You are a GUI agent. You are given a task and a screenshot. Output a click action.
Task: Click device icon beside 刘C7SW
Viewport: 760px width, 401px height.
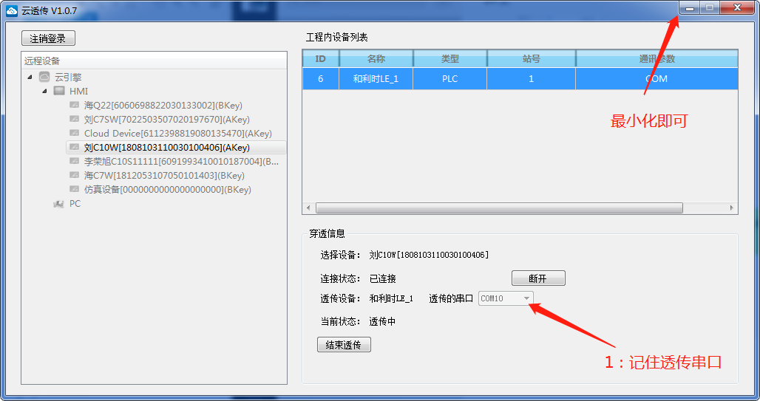pyautogui.click(x=74, y=119)
